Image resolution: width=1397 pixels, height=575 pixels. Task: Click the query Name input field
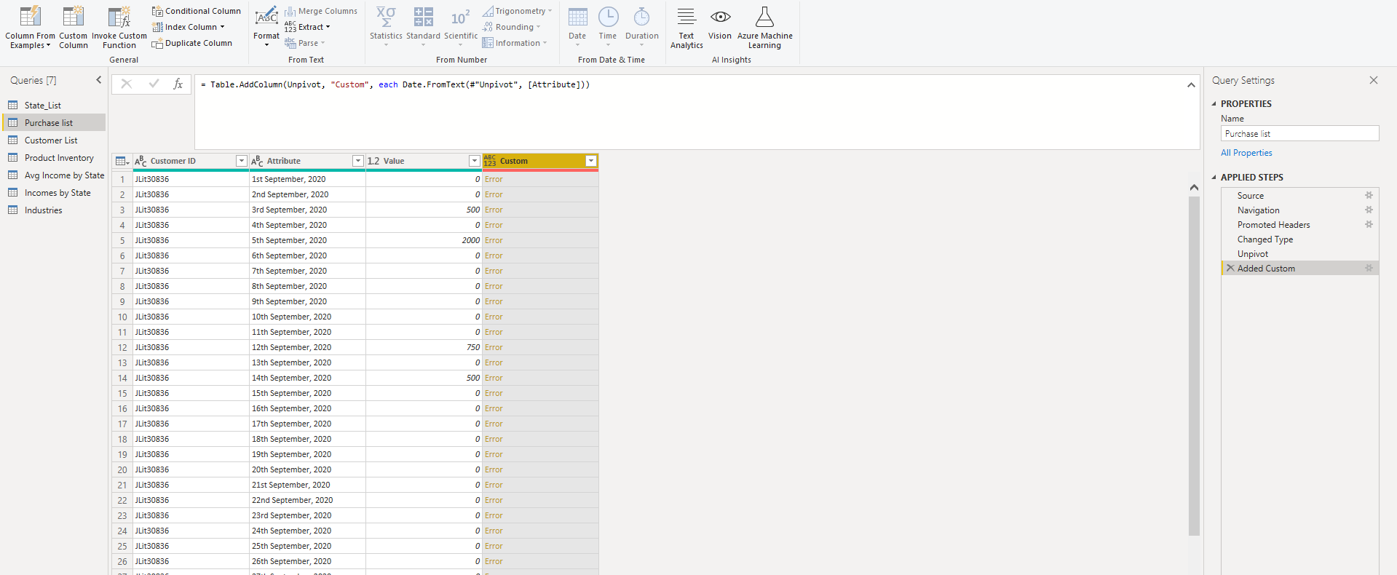1299,134
